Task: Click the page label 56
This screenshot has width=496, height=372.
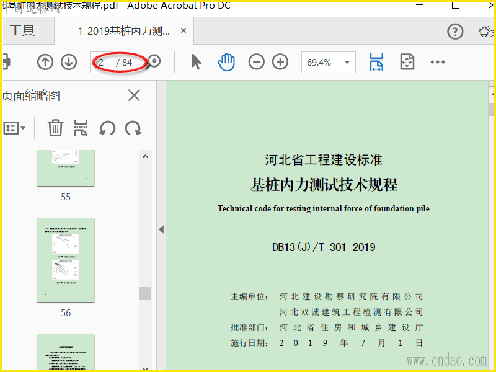Action: pos(66,313)
